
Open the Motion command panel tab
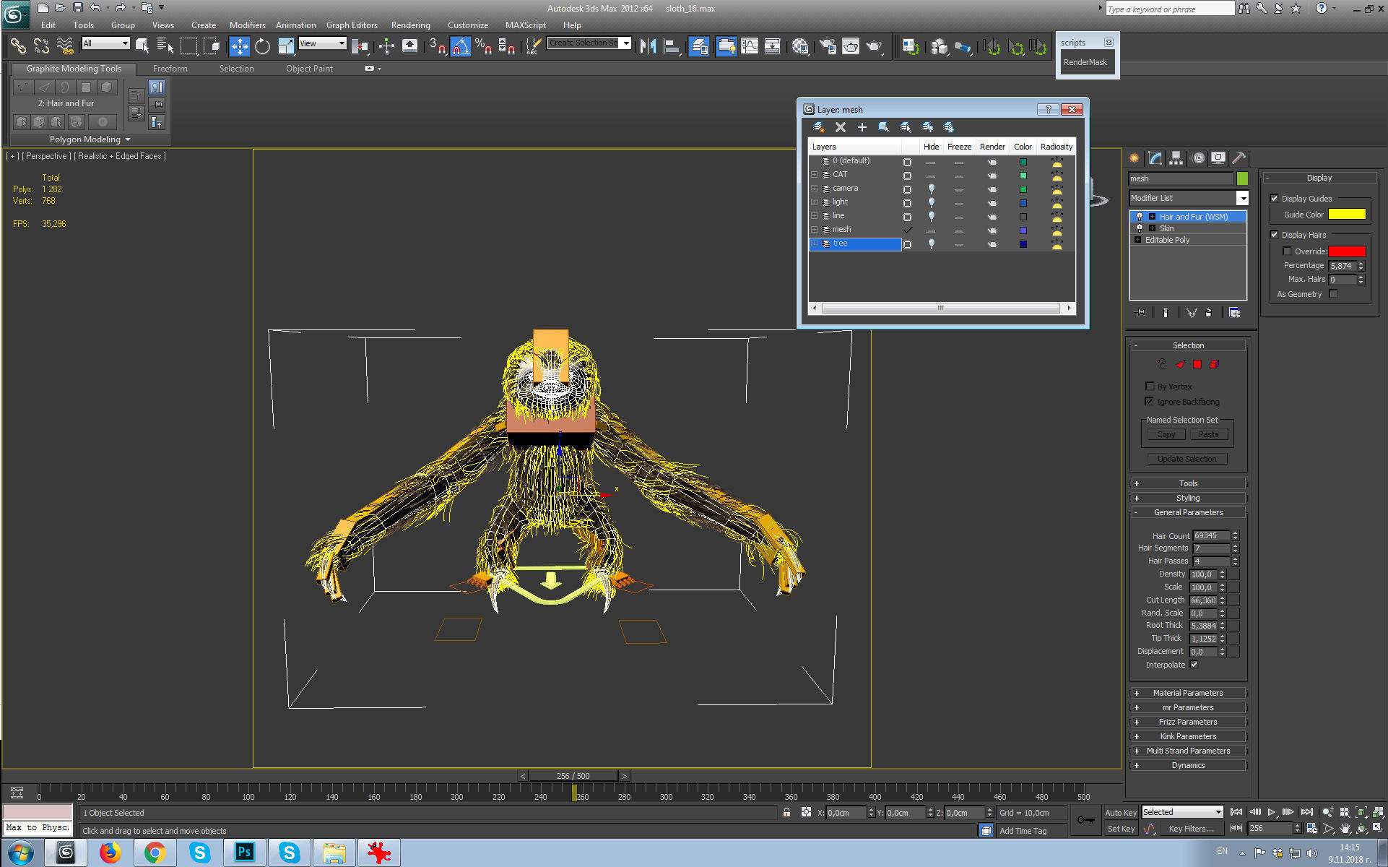click(x=1198, y=158)
